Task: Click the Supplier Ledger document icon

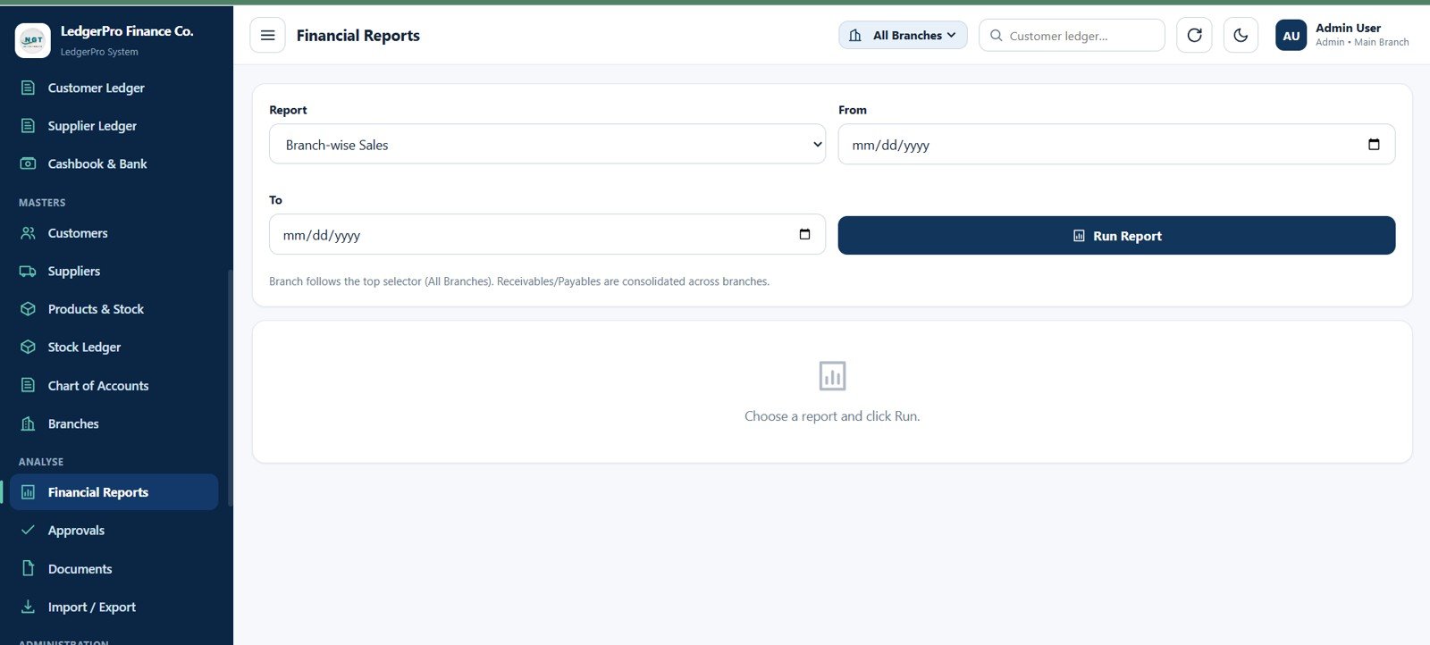Action: pos(29,126)
